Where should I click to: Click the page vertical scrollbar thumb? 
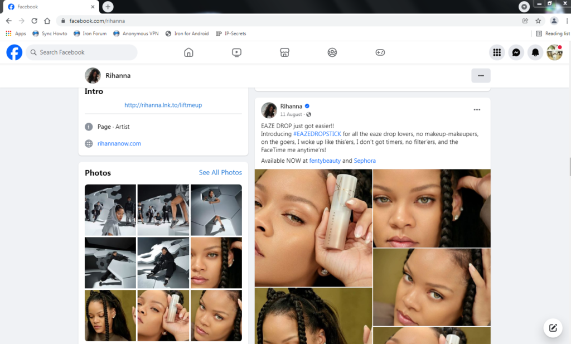click(x=569, y=166)
